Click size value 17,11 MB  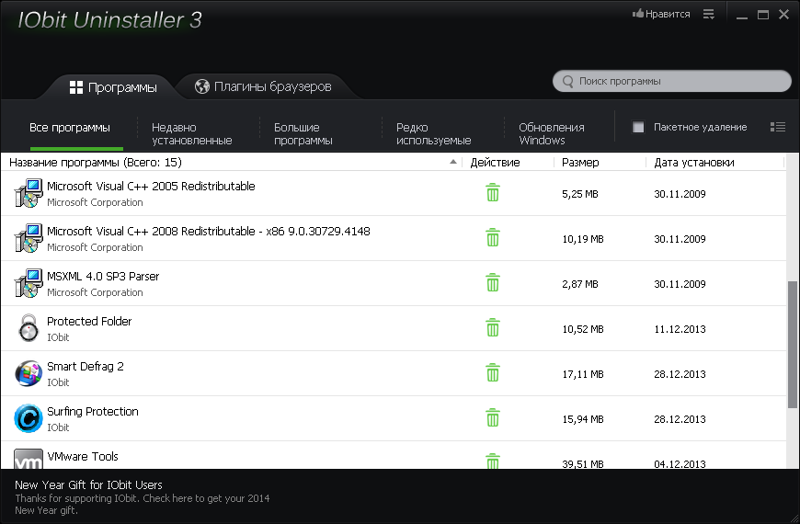(583, 374)
